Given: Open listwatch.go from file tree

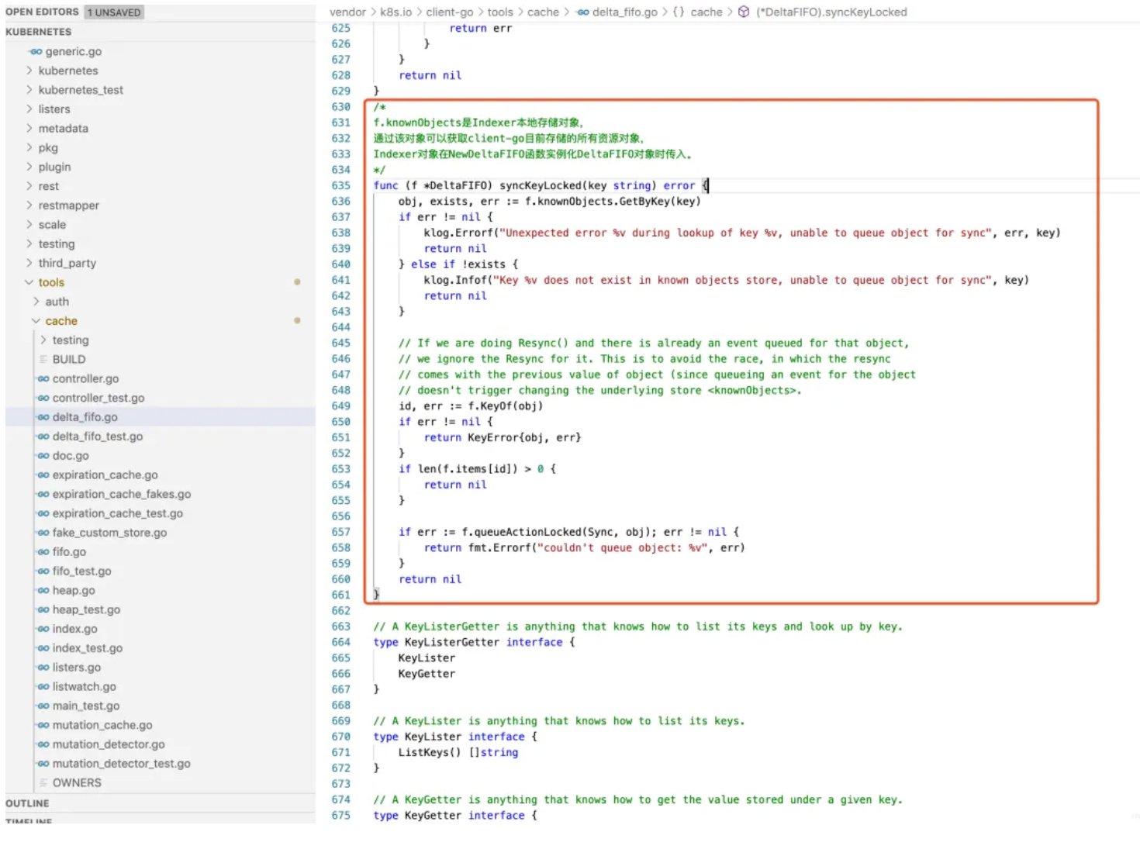Looking at the screenshot, I should (x=84, y=687).
